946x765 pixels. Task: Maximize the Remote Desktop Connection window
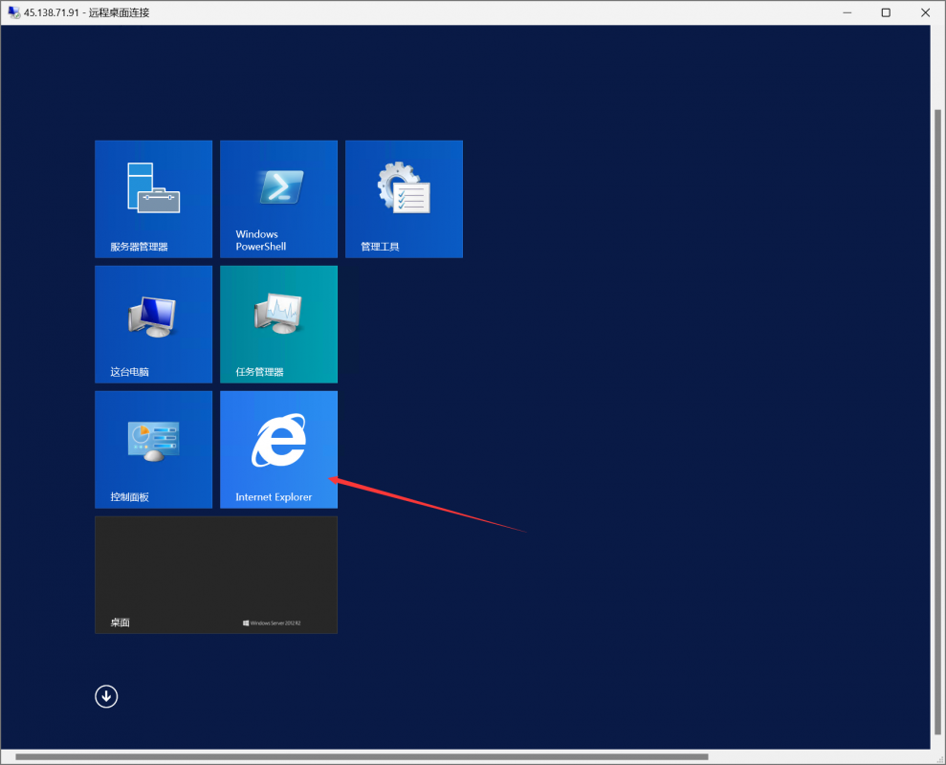tap(886, 12)
